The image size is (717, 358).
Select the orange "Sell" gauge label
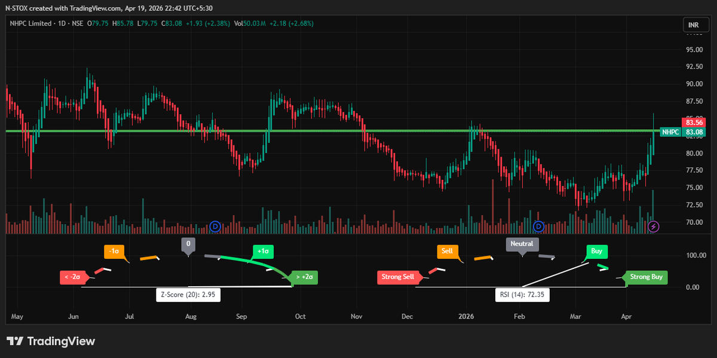[x=448, y=251]
